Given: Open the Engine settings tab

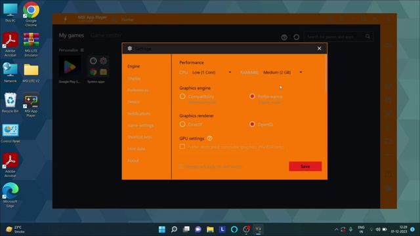Looking at the screenshot, I should (x=133, y=66).
